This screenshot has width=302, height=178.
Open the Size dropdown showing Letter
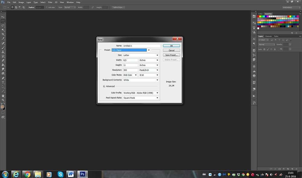click(x=141, y=55)
